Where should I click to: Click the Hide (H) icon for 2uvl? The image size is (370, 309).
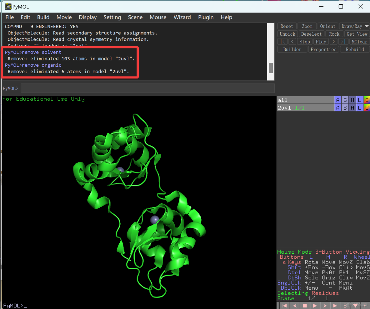(x=352, y=107)
